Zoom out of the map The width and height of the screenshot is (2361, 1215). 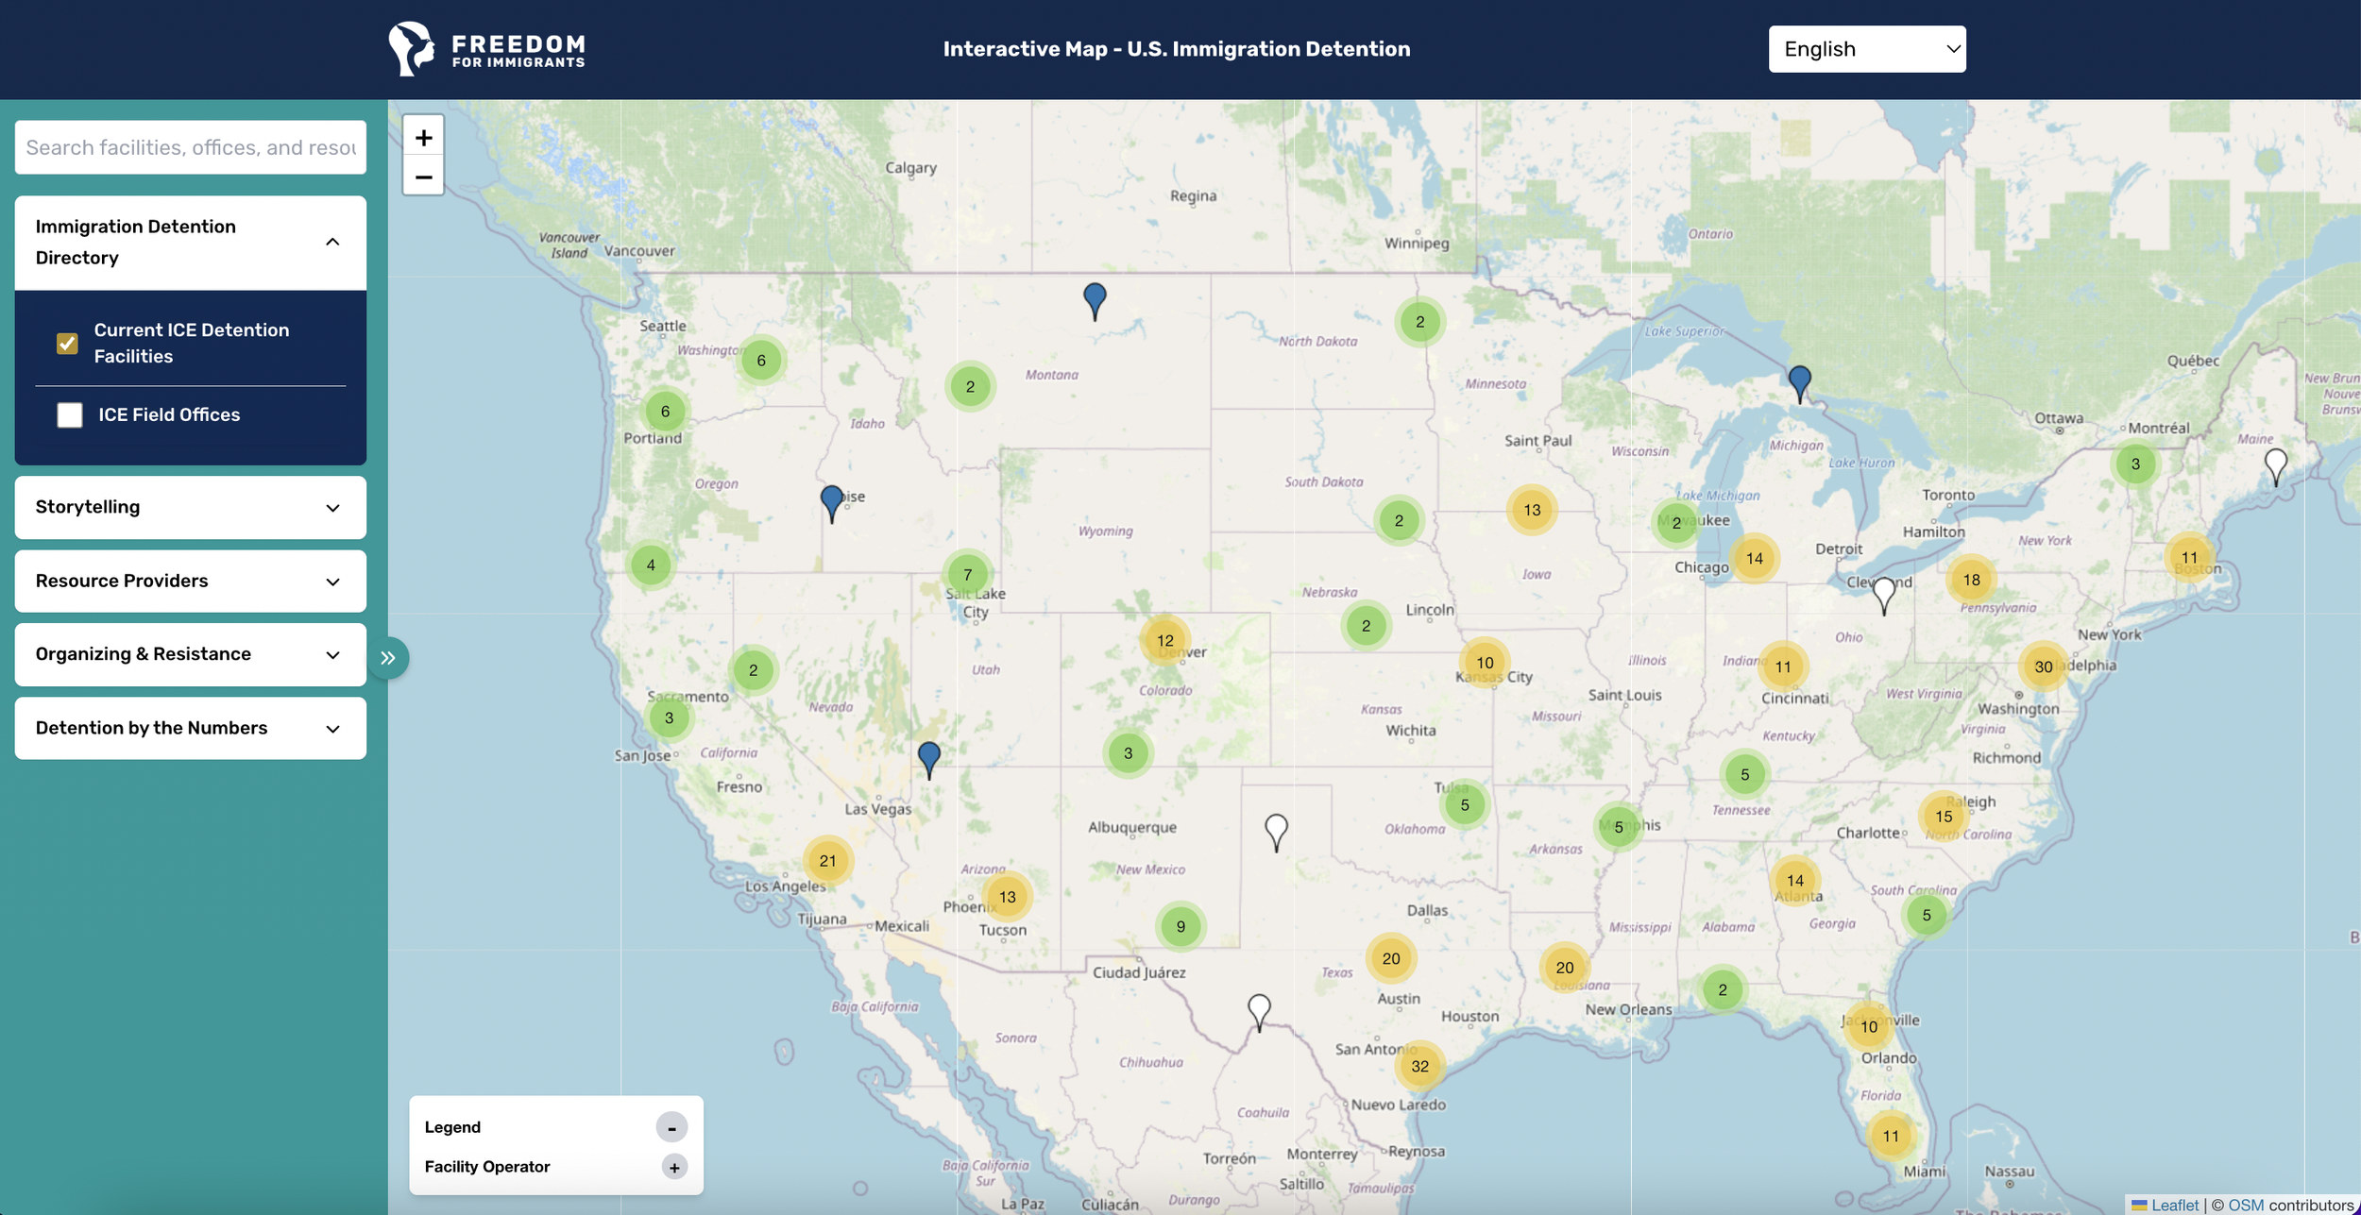(423, 177)
